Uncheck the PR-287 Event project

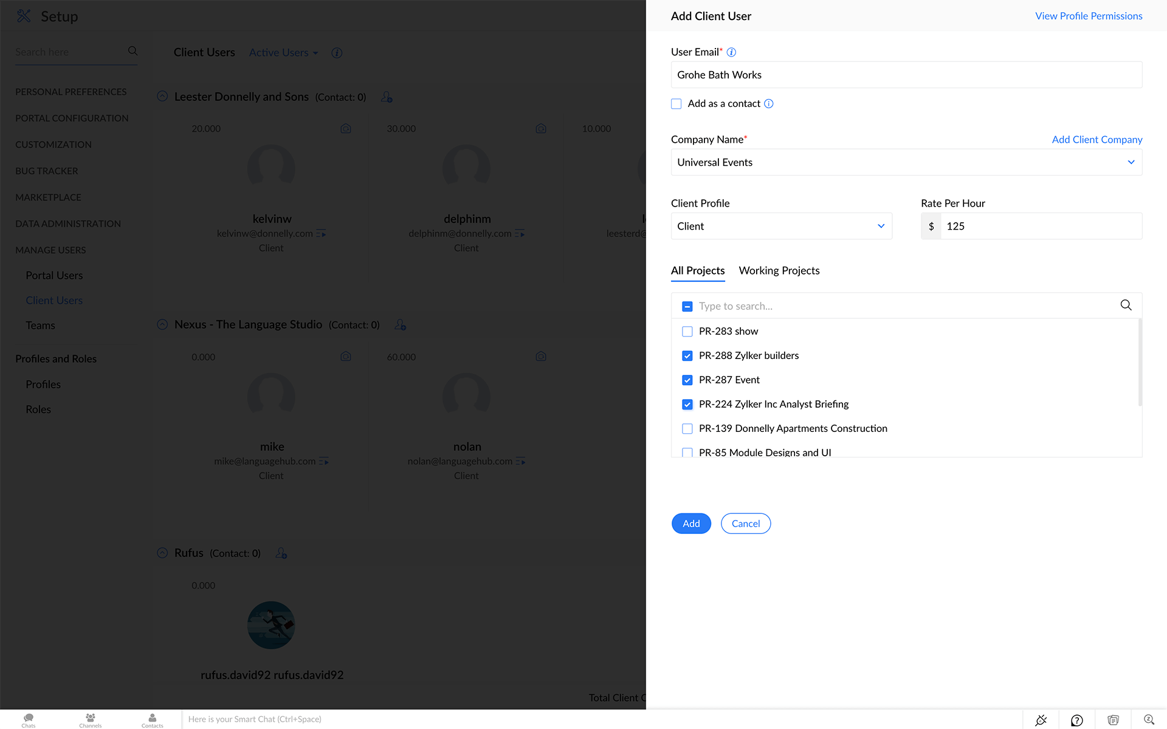[x=687, y=380]
